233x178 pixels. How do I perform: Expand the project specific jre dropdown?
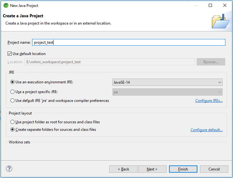[x=167, y=92]
